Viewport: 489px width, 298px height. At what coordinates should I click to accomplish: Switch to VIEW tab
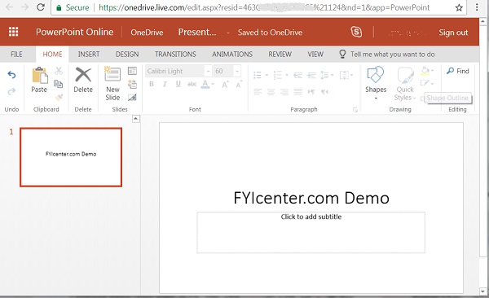pyautogui.click(x=315, y=55)
